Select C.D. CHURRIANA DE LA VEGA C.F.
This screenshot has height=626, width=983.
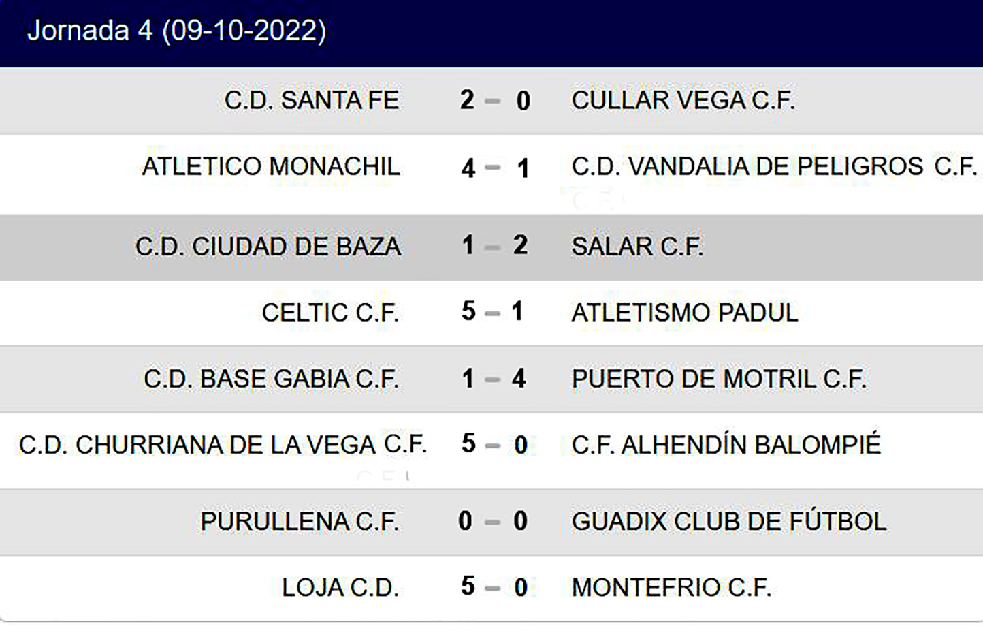click(x=223, y=445)
